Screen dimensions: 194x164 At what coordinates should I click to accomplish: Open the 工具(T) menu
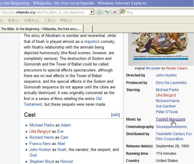coord(49,21)
